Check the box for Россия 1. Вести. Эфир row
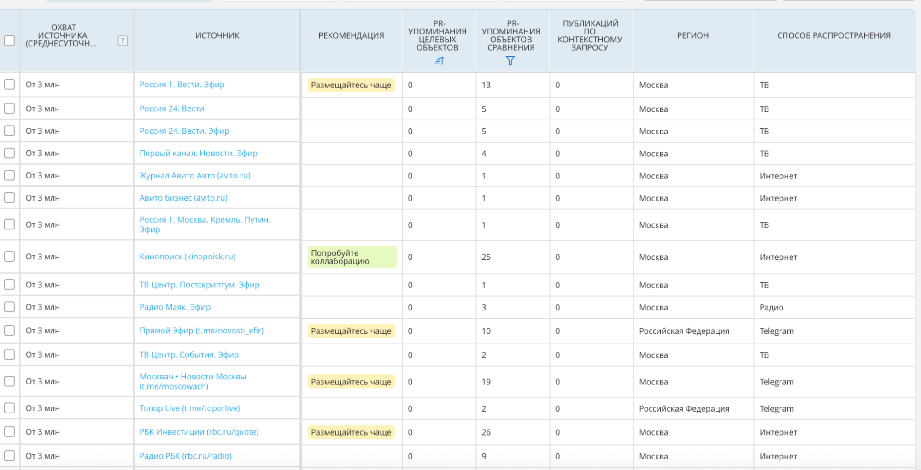The width and height of the screenshot is (921, 470). tap(9, 85)
